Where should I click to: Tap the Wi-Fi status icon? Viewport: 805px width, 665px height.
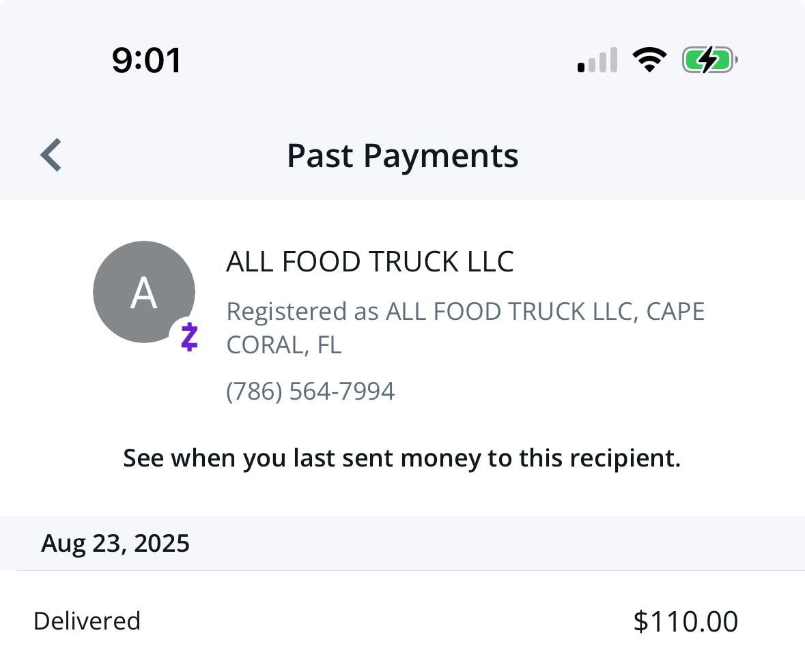click(649, 60)
